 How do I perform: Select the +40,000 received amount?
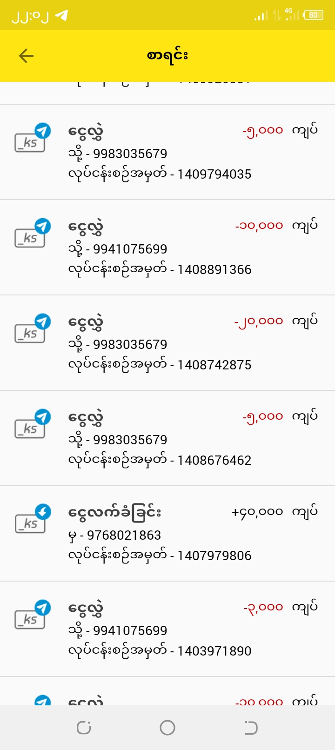click(257, 512)
